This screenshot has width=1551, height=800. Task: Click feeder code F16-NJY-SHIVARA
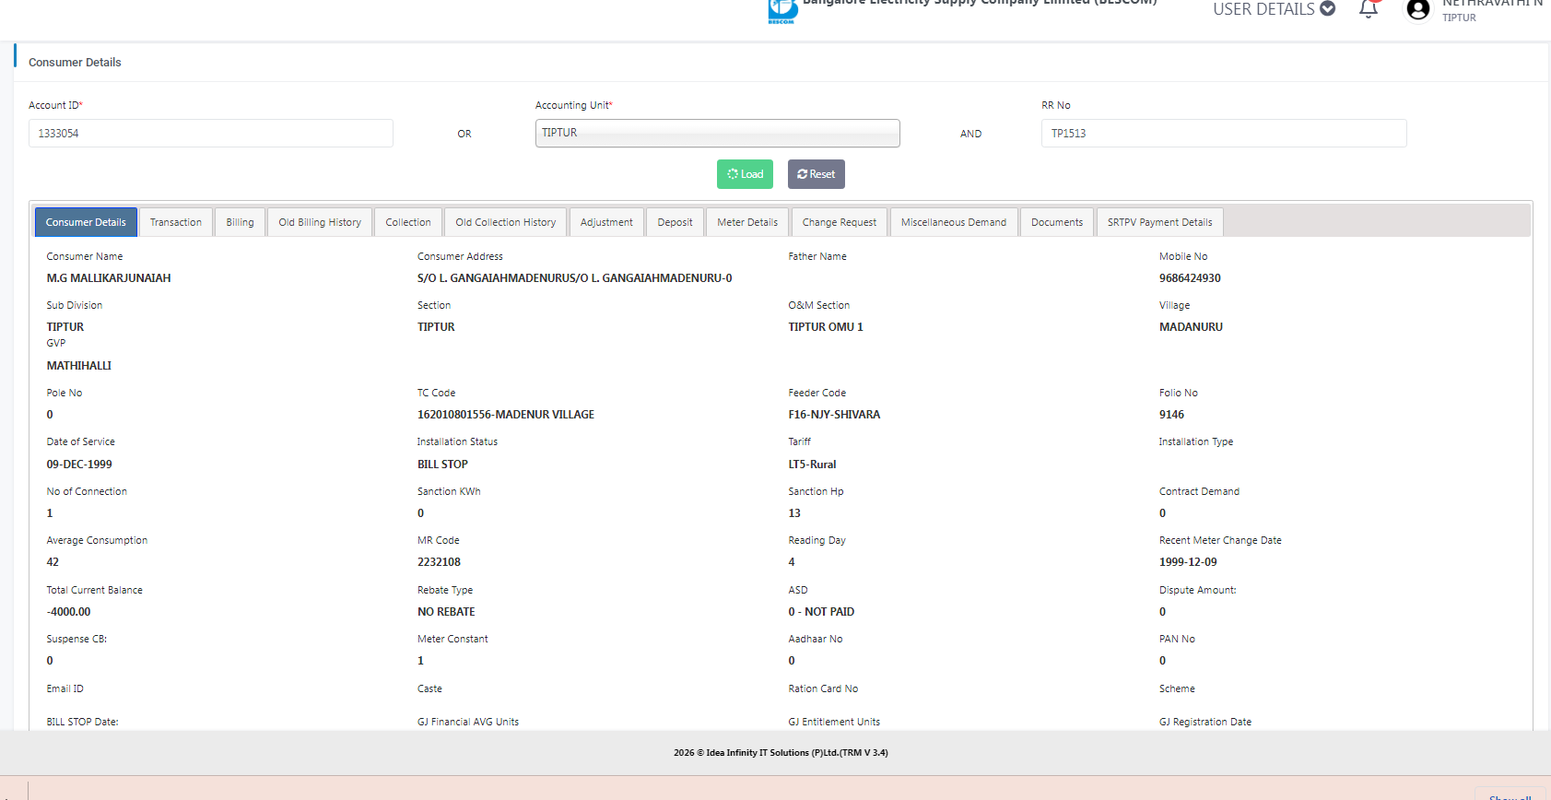[x=834, y=415]
